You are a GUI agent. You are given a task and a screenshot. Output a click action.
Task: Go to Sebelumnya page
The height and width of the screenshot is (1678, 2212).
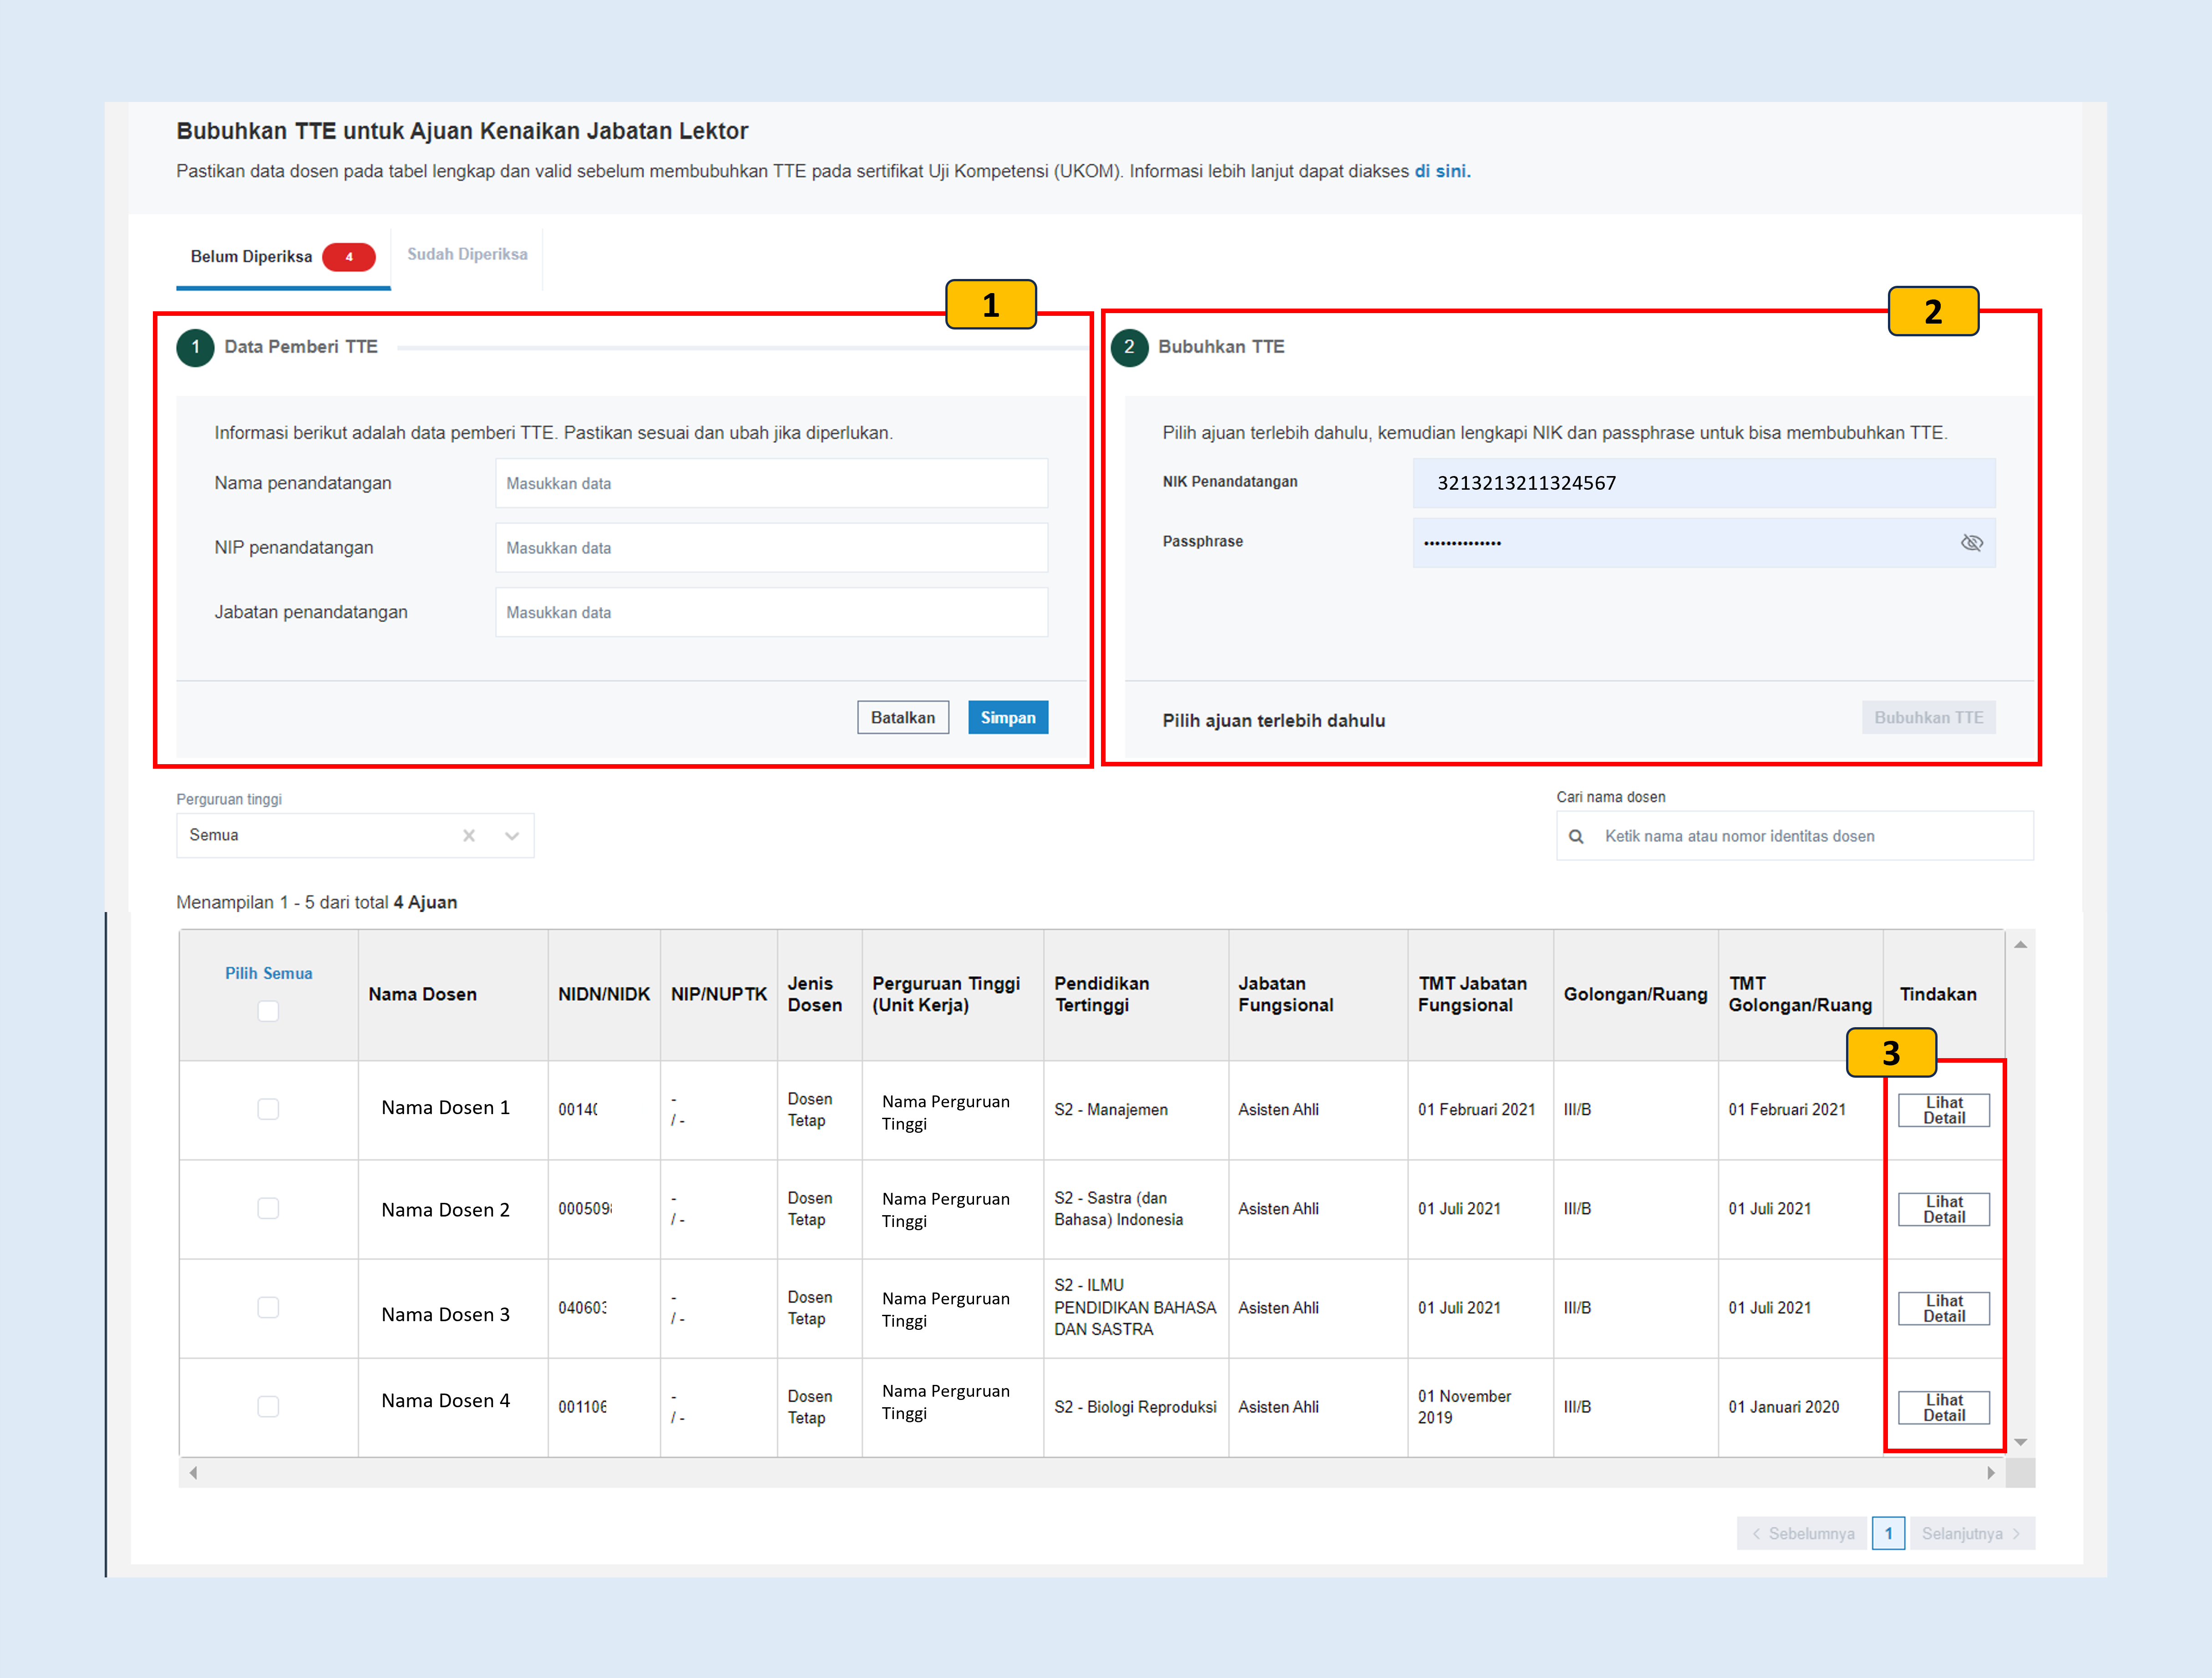tap(1802, 1533)
